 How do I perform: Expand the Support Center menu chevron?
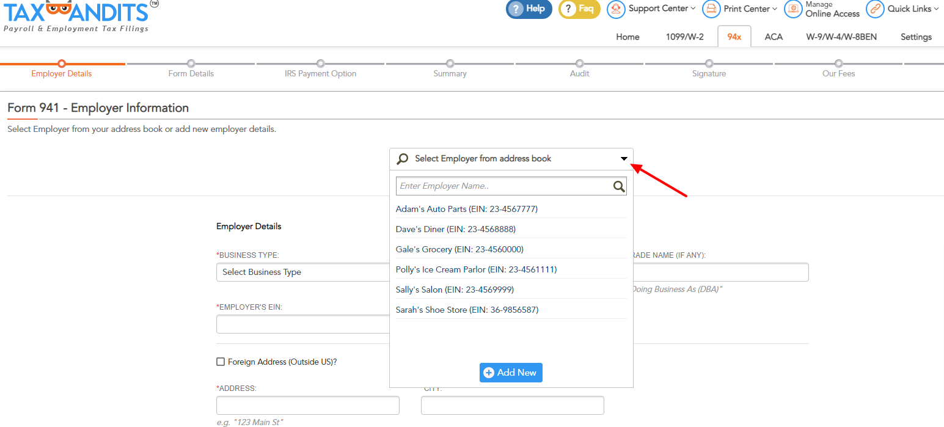(x=693, y=9)
